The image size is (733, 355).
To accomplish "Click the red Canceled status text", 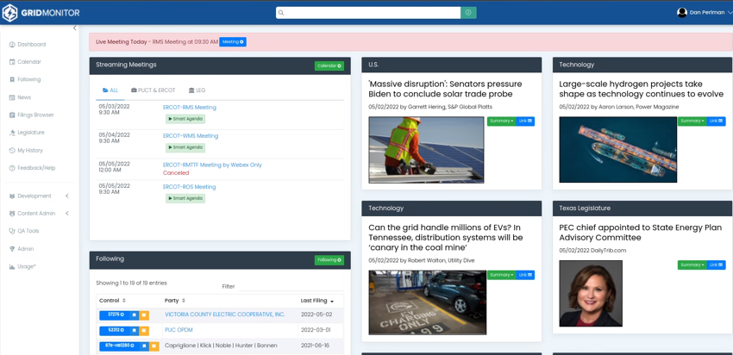I will pyautogui.click(x=176, y=173).
